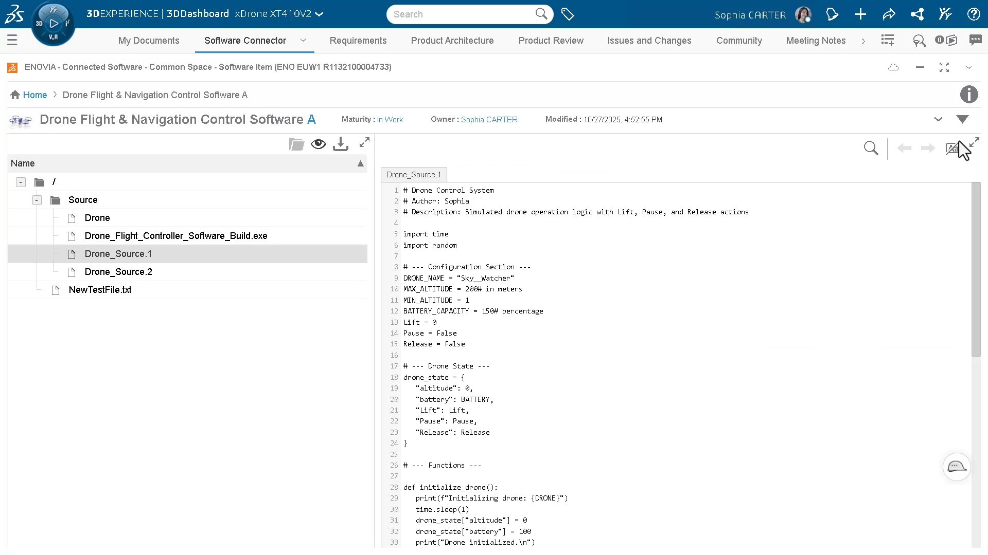The height and width of the screenshot is (555, 988).
Task: Click the Home breadcrumb link
Action: [x=35, y=95]
